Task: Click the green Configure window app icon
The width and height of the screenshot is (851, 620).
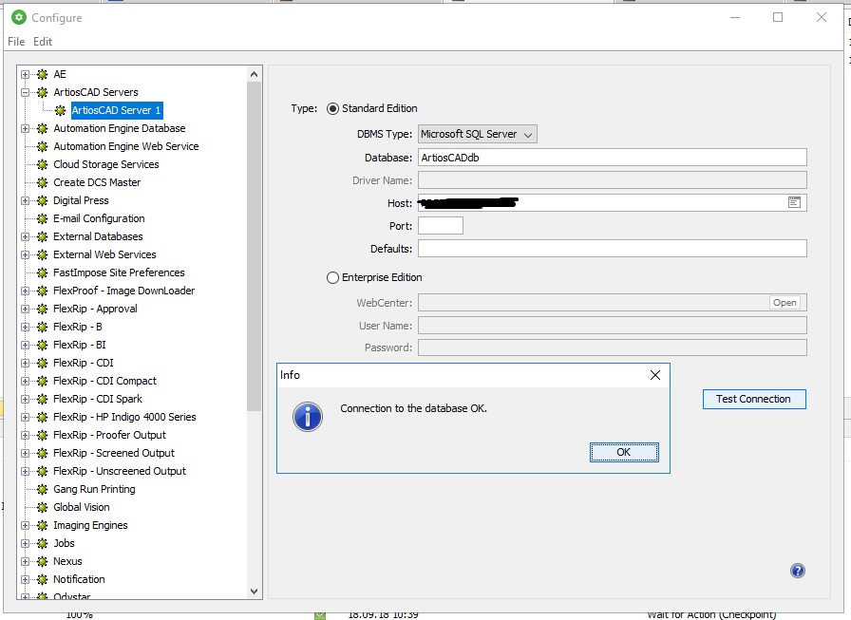Action: point(19,17)
